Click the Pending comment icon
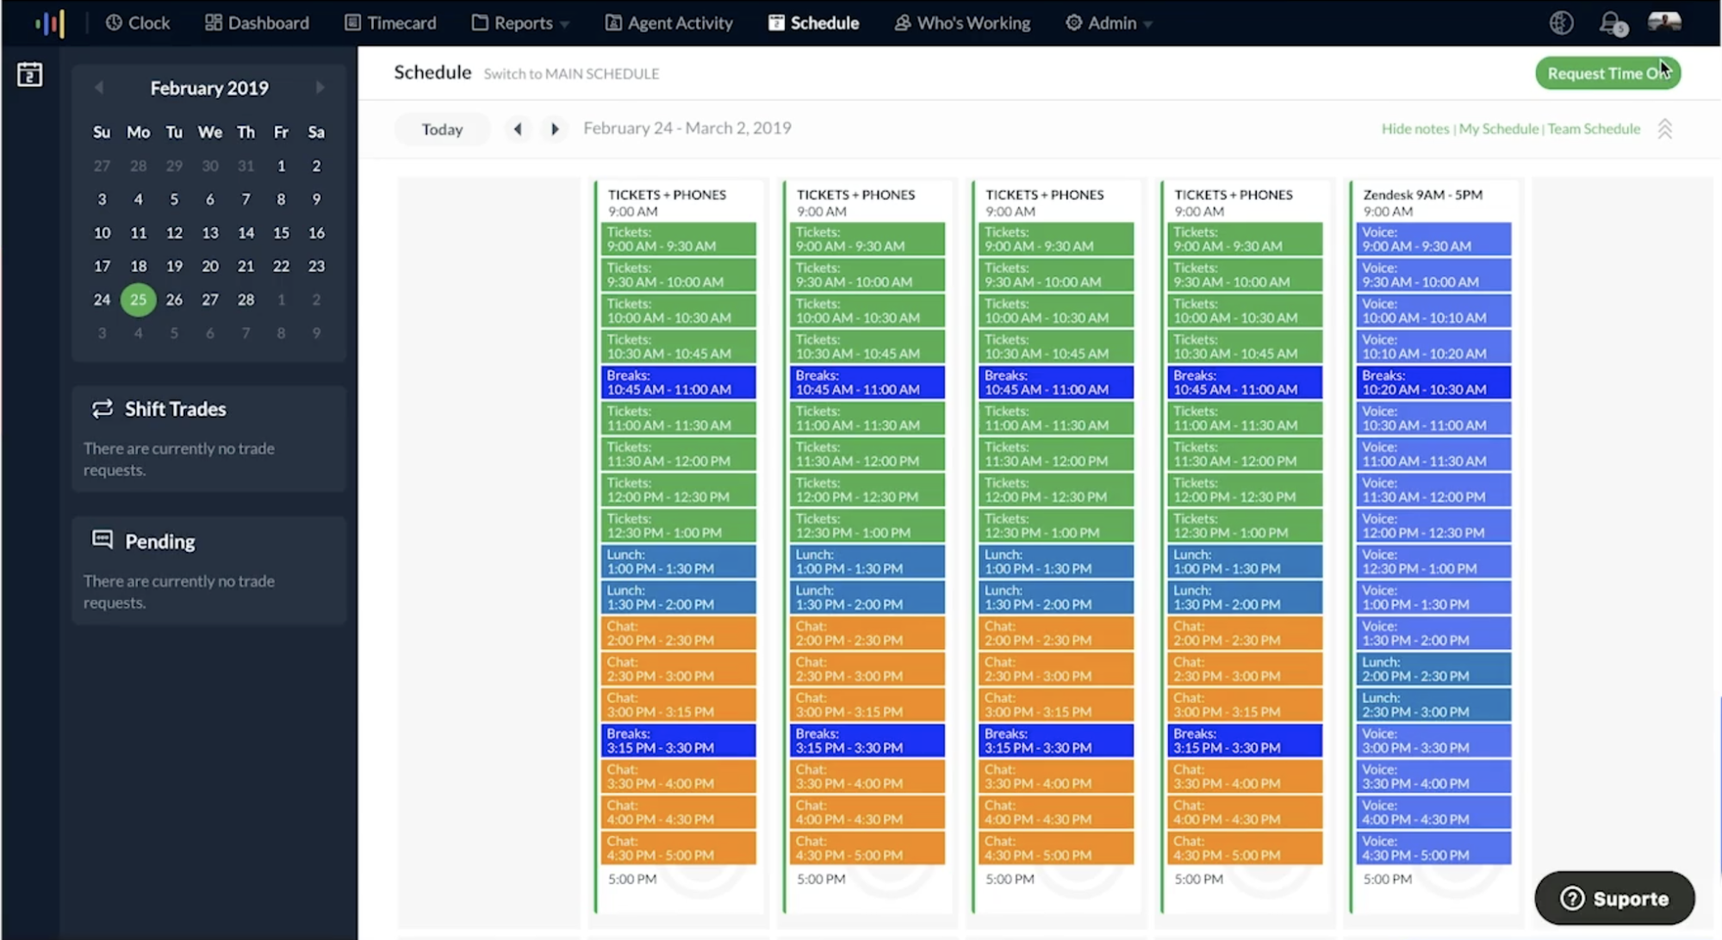Screen dimensions: 1722x940 coord(103,541)
